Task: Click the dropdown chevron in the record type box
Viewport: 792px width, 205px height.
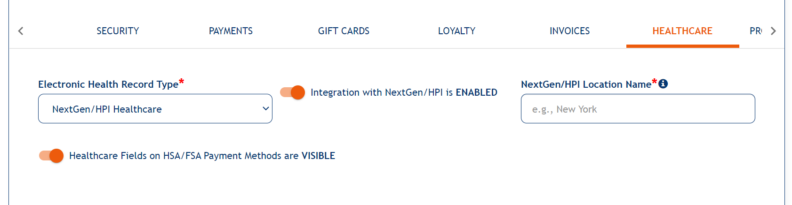Action: (x=265, y=108)
